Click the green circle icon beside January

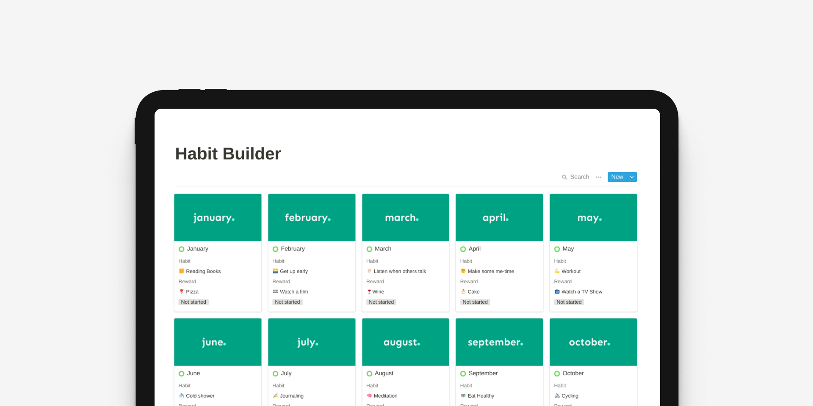pyautogui.click(x=182, y=249)
